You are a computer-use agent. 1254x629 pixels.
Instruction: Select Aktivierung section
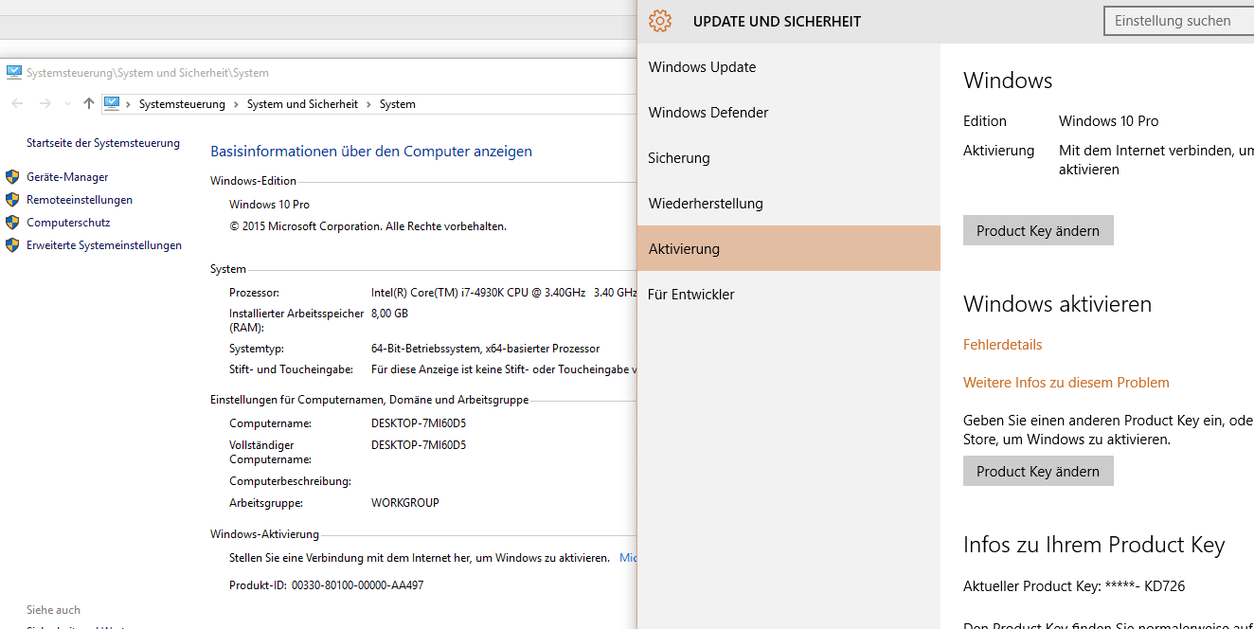point(789,248)
